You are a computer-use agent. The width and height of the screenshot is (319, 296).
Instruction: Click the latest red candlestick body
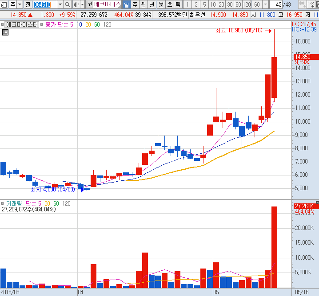274,78
